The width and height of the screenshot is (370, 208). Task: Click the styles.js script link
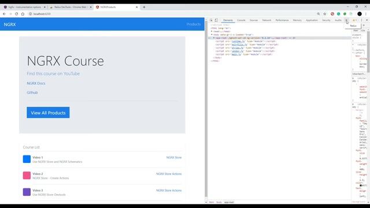pos(238,48)
